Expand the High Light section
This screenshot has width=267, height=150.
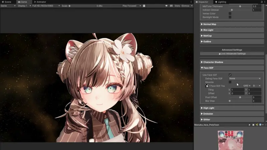pos(232,108)
